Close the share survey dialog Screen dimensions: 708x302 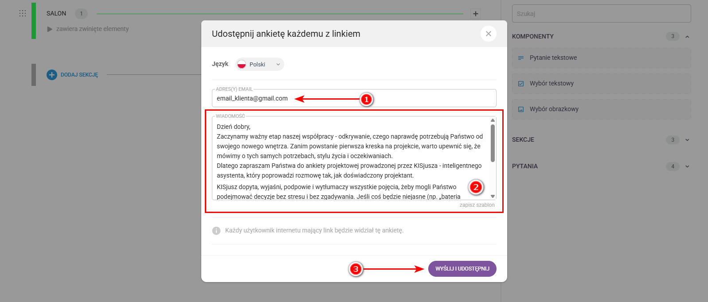tap(488, 34)
